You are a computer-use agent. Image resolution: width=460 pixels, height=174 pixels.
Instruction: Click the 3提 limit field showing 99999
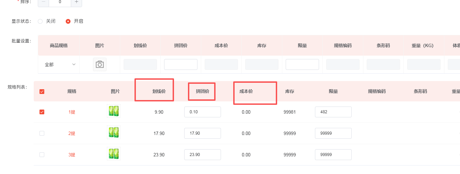point(333,155)
